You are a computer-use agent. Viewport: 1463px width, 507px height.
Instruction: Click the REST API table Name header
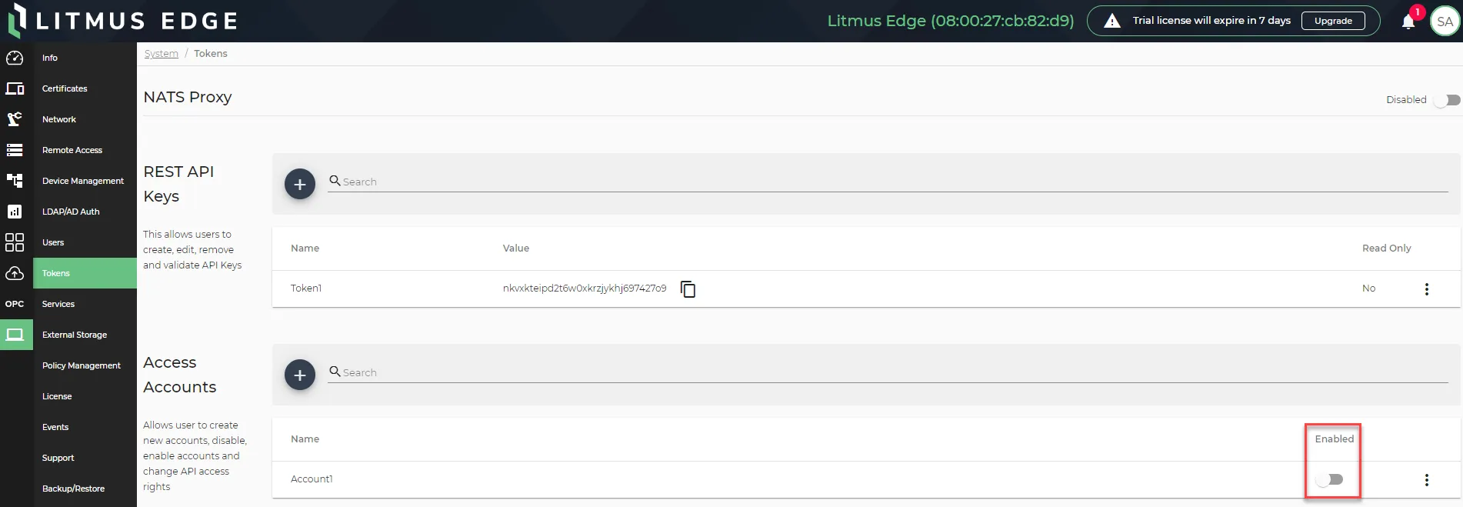[305, 248]
